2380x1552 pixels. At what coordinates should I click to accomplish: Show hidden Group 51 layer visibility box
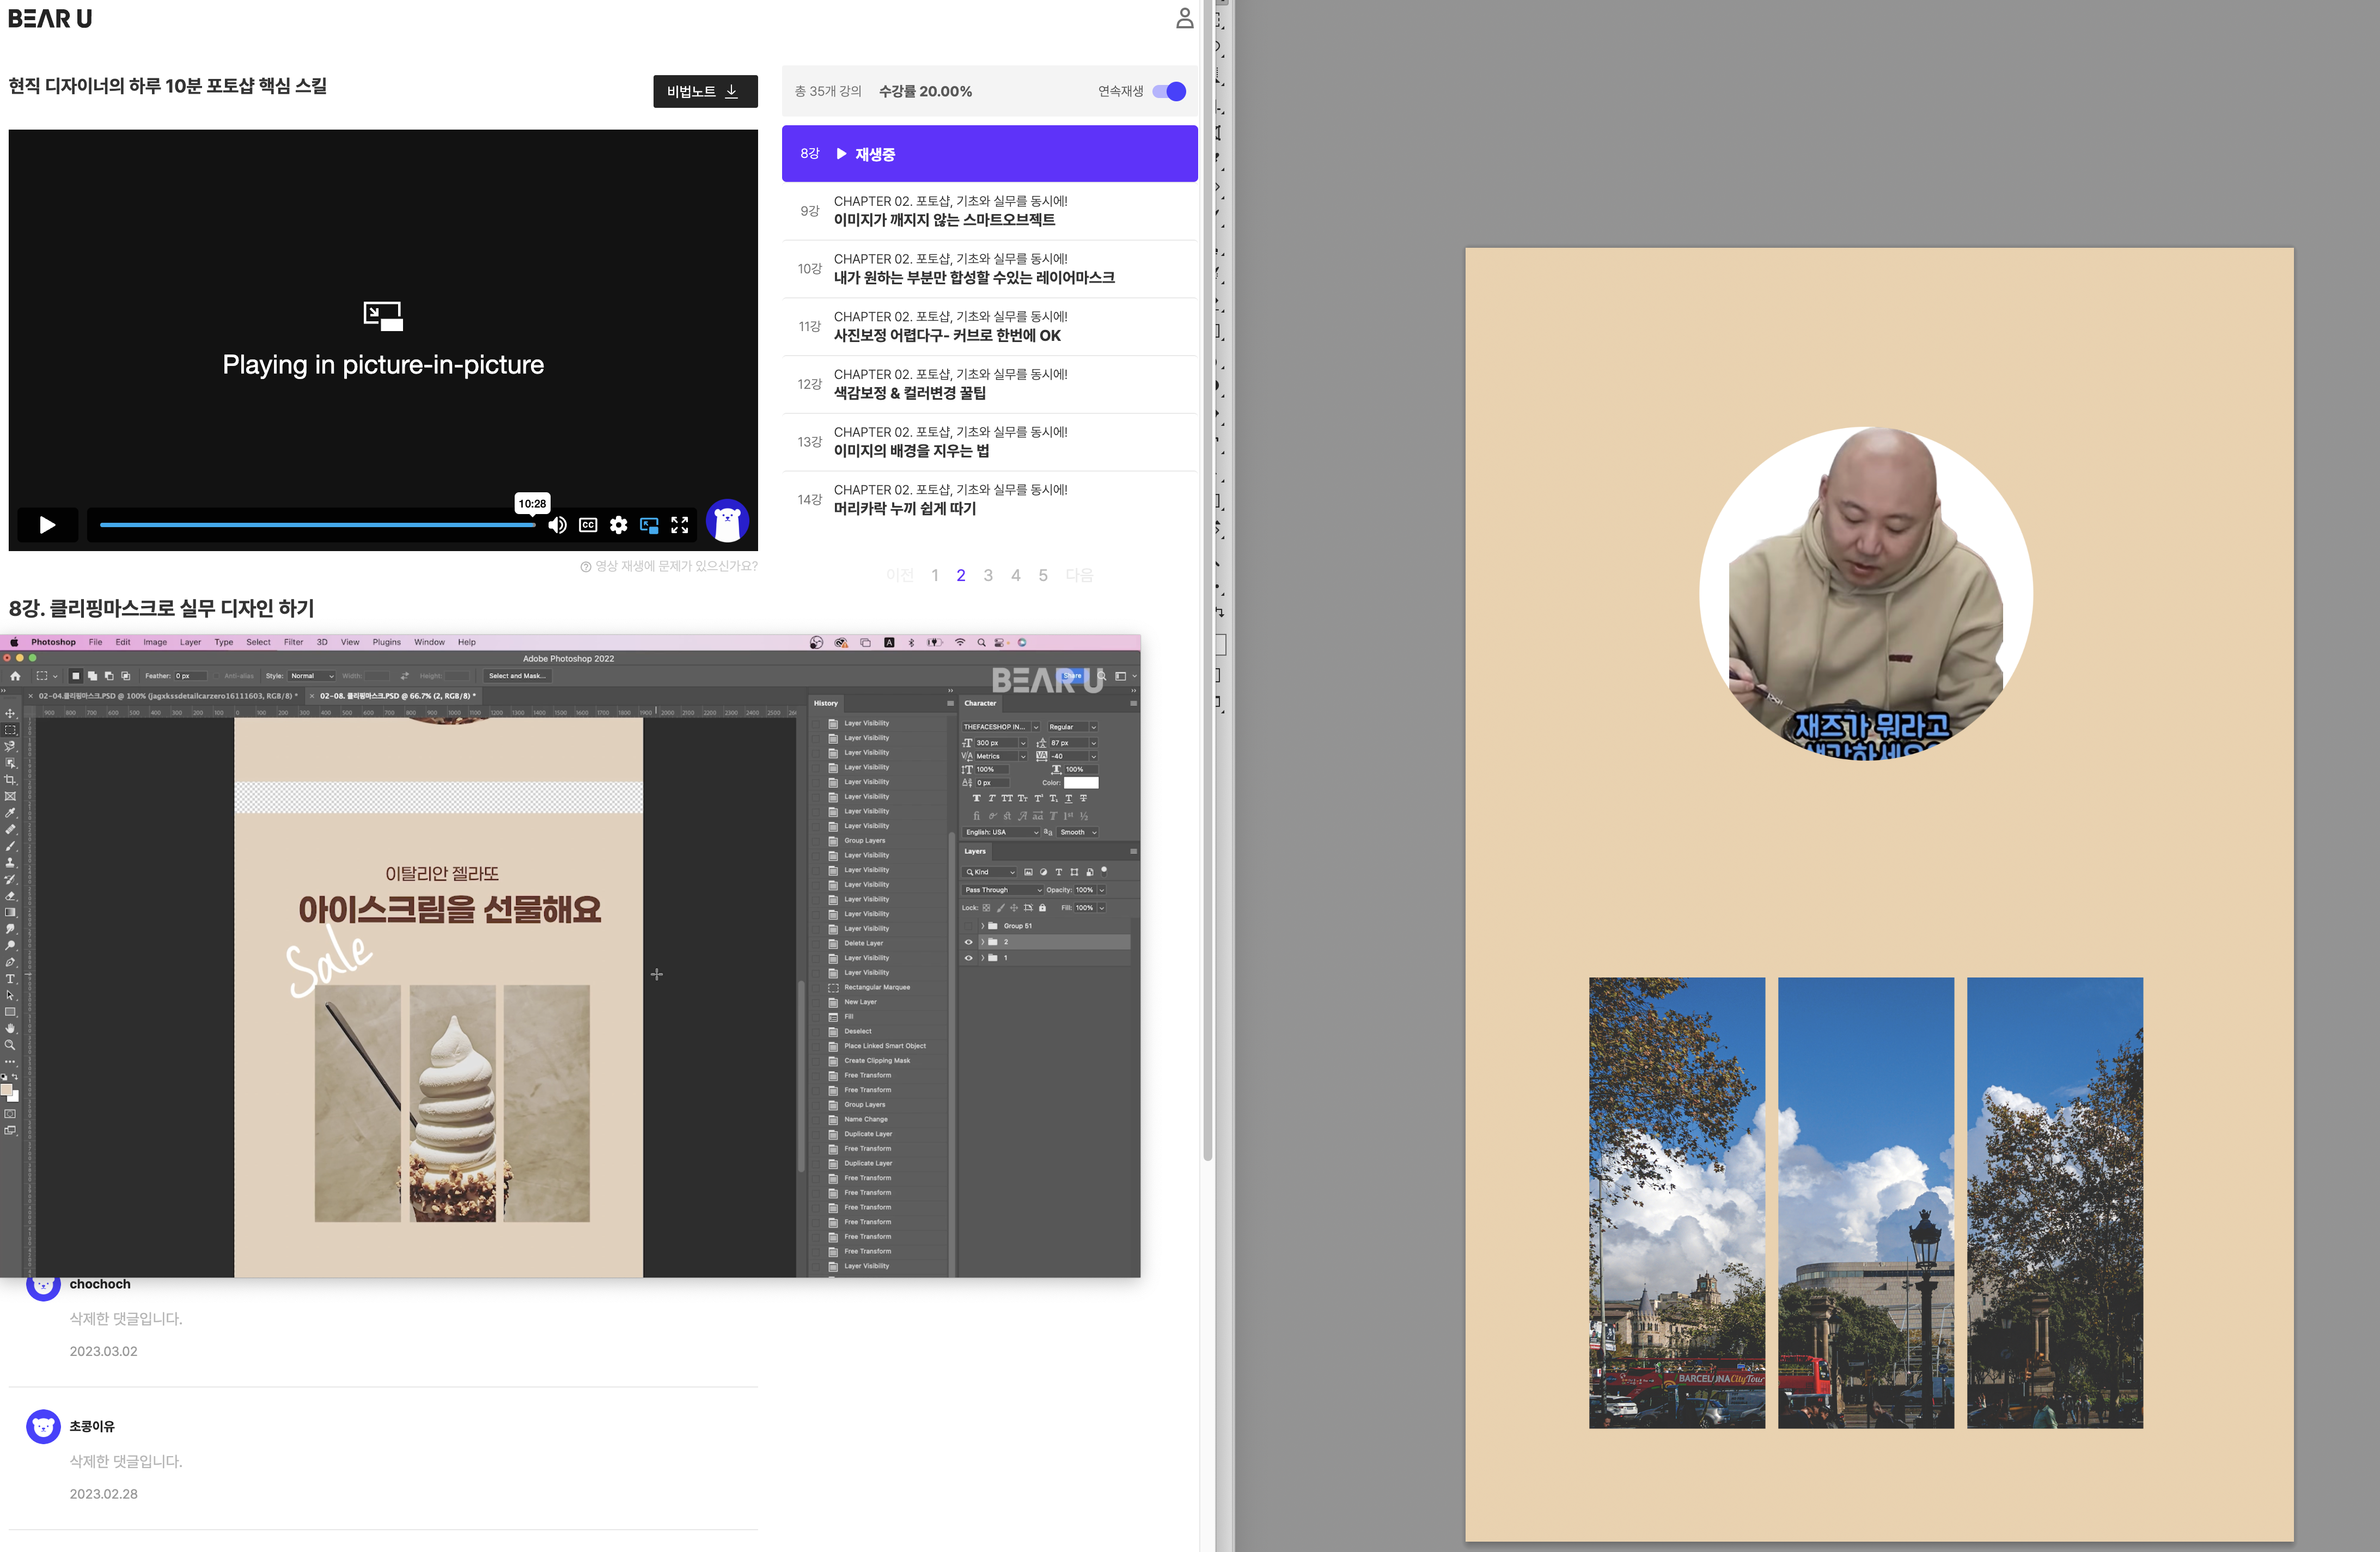pos(968,926)
